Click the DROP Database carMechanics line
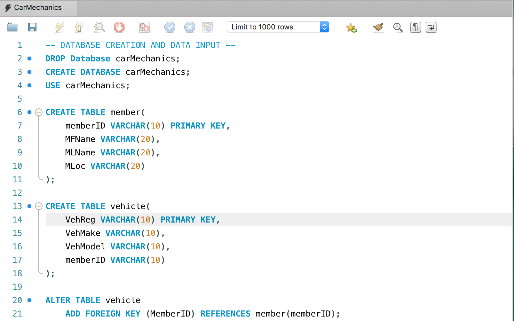Screen dimensions: 514x321 pyautogui.click(x=113, y=59)
